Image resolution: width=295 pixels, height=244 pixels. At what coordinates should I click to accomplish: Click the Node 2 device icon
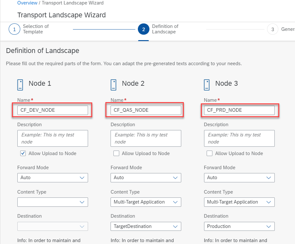[x=113, y=85]
